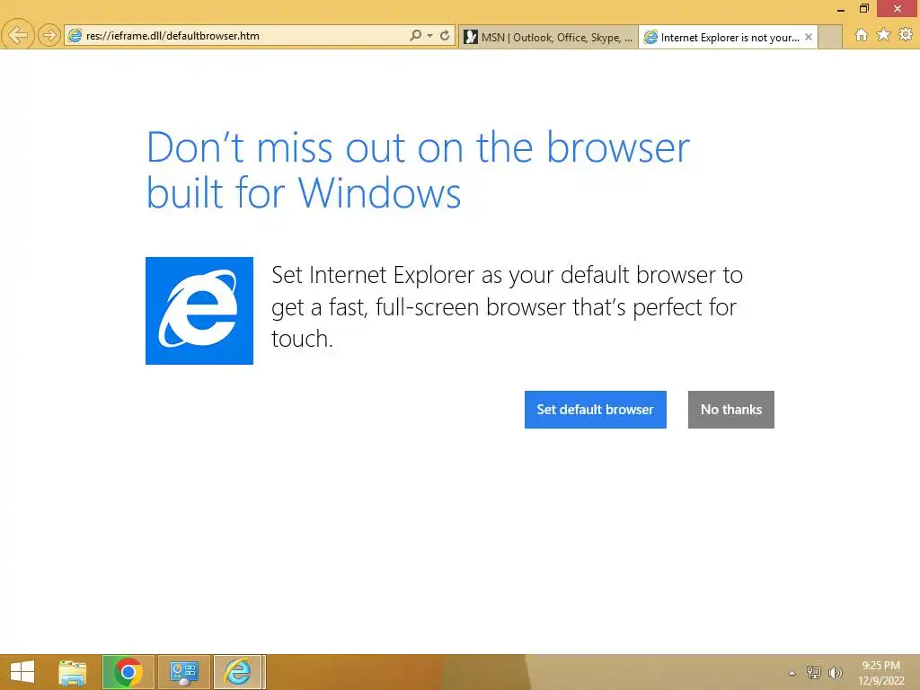Open the volume speaker tray icon
The height and width of the screenshot is (690, 920).
[835, 672]
